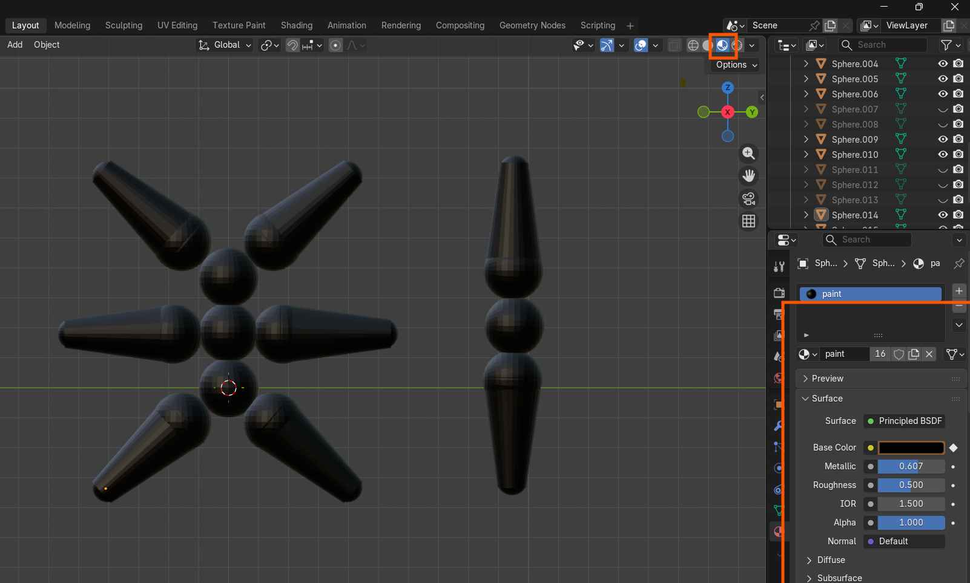Click the Base Color swatch
Image resolution: width=970 pixels, height=583 pixels.
point(911,448)
